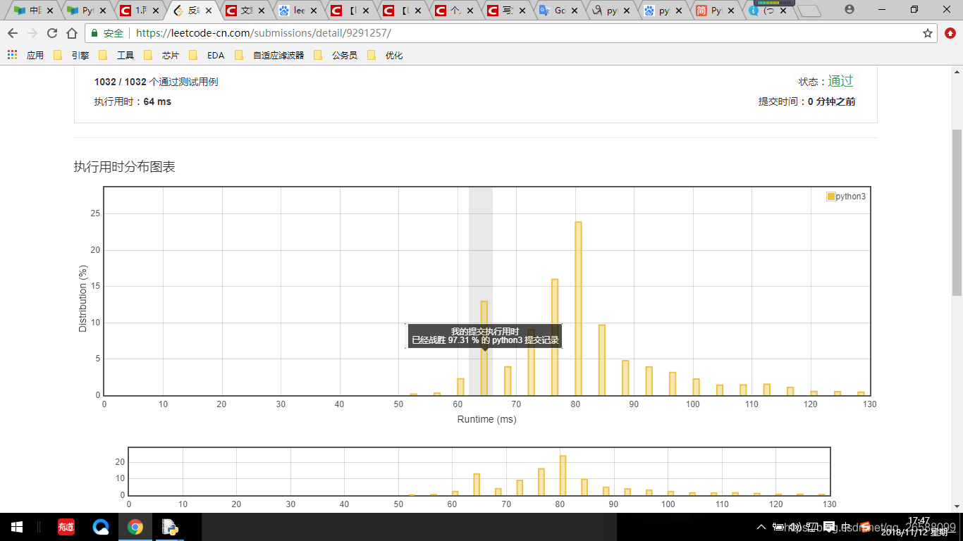
Task: Click the Chrome taskbar icon
Action: coord(135,527)
